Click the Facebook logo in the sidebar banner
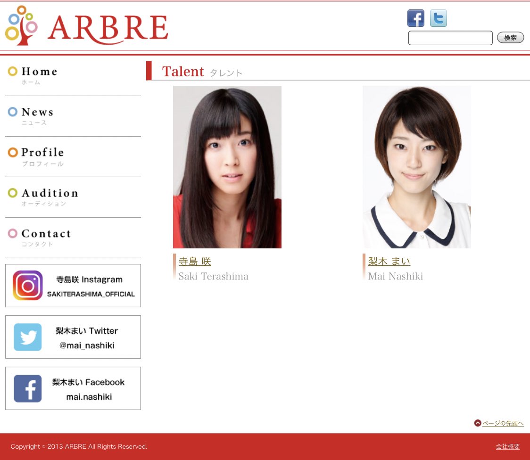 click(x=28, y=388)
